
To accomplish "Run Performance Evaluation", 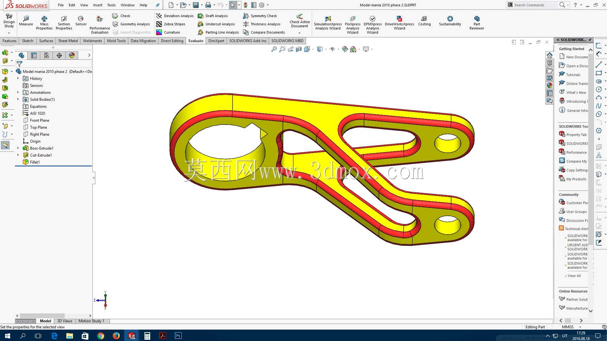I will 100,25.
